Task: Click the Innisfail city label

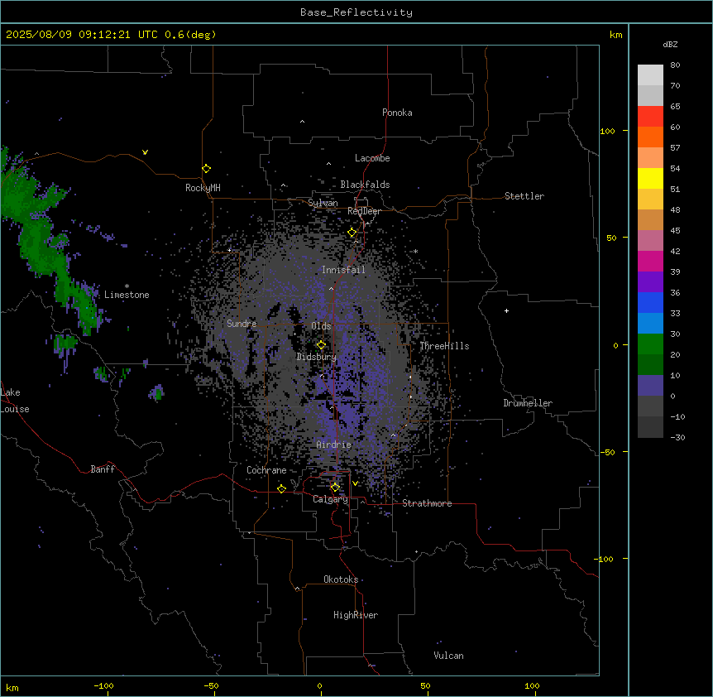Action: [x=343, y=270]
